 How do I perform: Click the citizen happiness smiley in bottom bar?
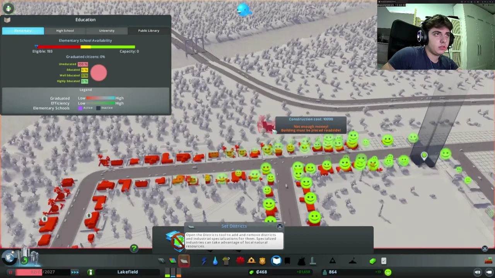pos(388,272)
